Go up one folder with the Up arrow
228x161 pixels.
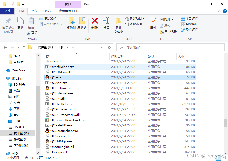(x=24, y=47)
